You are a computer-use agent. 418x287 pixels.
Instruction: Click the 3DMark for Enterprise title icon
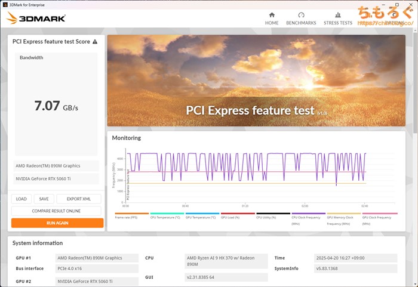[5, 5]
